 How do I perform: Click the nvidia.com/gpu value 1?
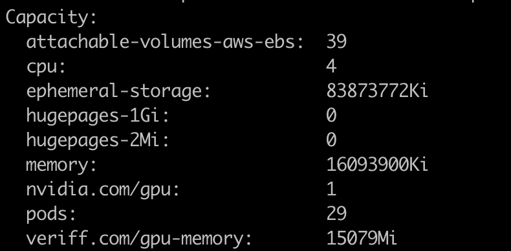tap(331, 189)
